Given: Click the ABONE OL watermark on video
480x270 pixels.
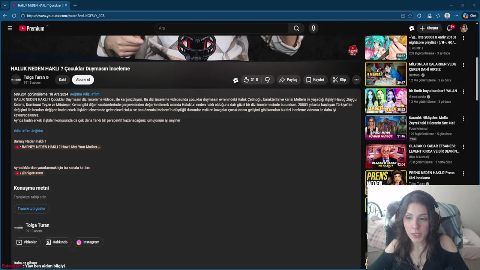Looking at the screenshot, I should point(353,51).
